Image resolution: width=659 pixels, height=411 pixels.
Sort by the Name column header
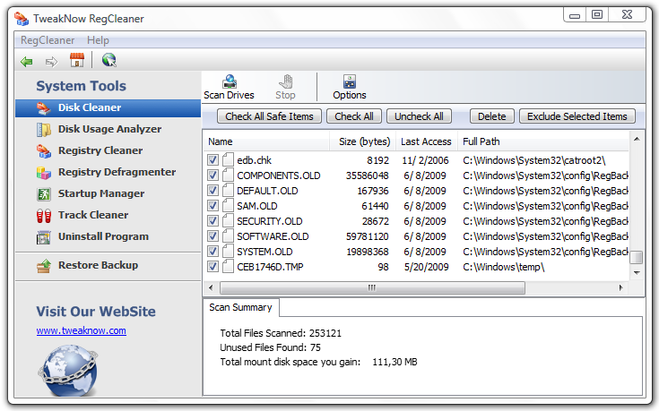pyautogui.click(x=266, y=141)
